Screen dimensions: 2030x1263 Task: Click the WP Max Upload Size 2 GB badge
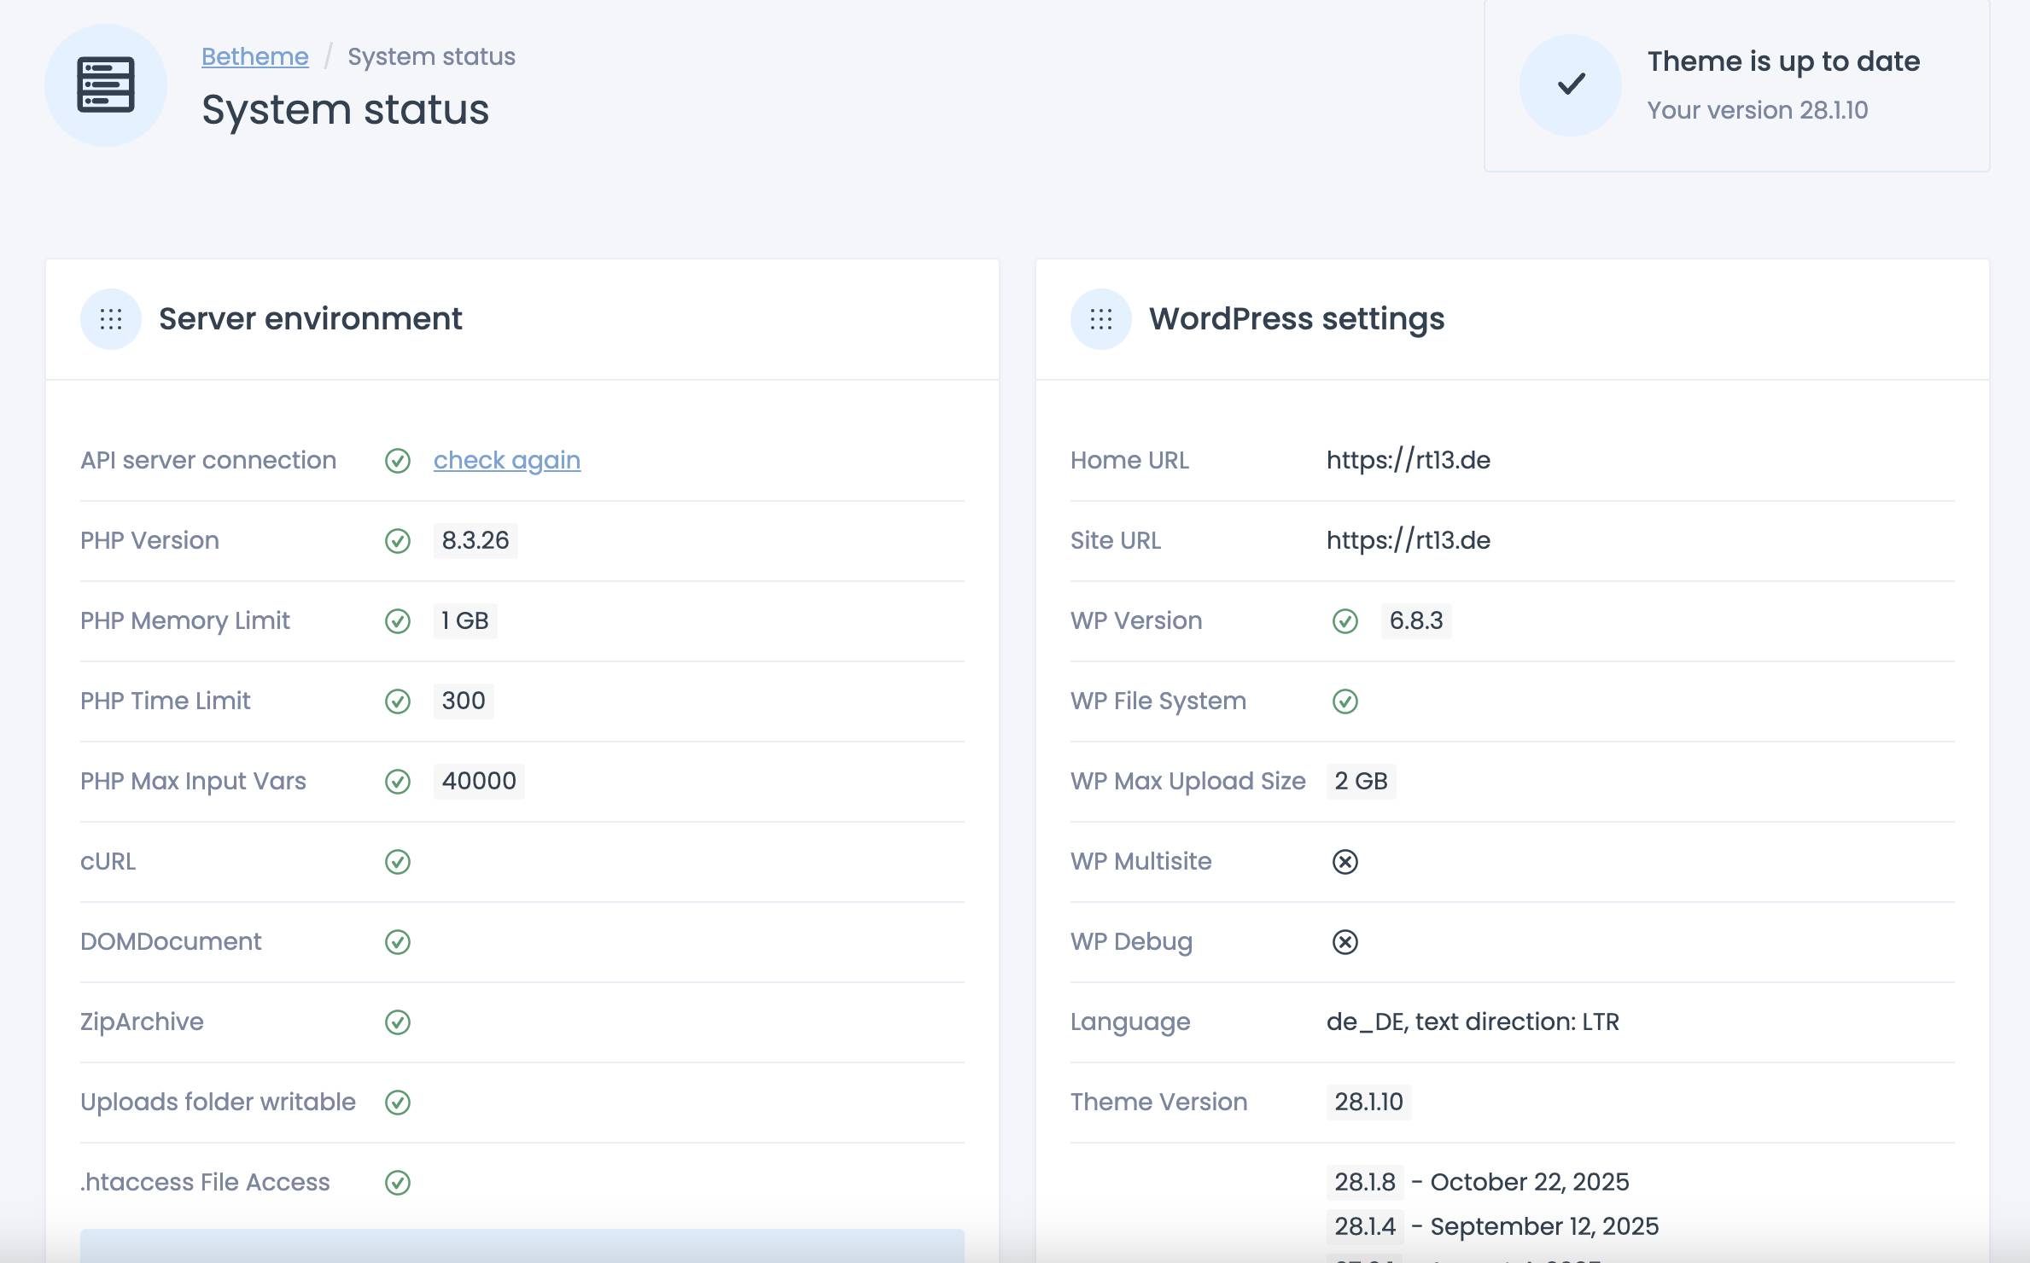[1361, 782]
